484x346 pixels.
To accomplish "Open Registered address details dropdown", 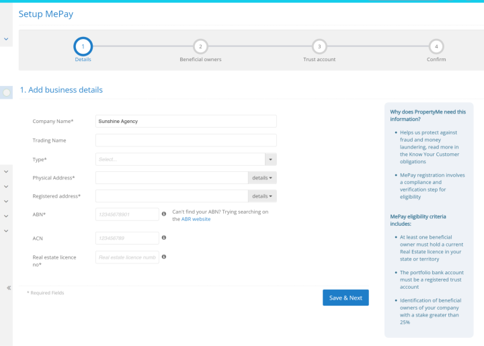I will tap(262, 196).
